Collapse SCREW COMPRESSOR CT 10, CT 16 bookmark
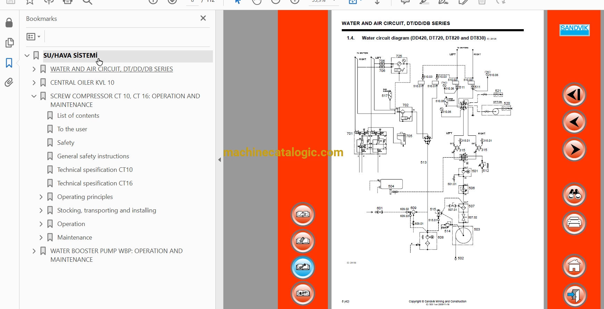Image resolution: width=604 pixels, height=309 pixels. tap(34, 96)
